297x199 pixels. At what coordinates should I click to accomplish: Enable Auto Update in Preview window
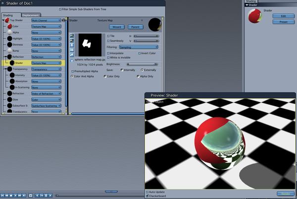(147, 192)
